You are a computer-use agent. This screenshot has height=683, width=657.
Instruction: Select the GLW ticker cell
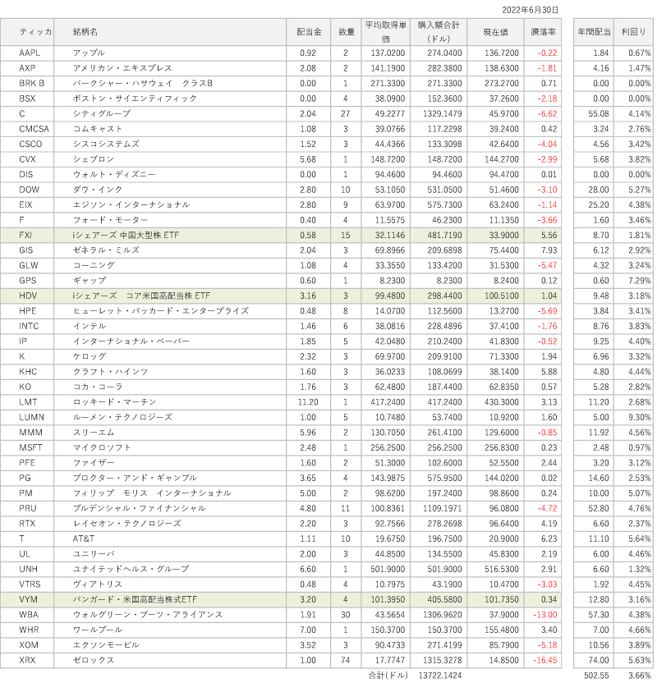(27, 266)
